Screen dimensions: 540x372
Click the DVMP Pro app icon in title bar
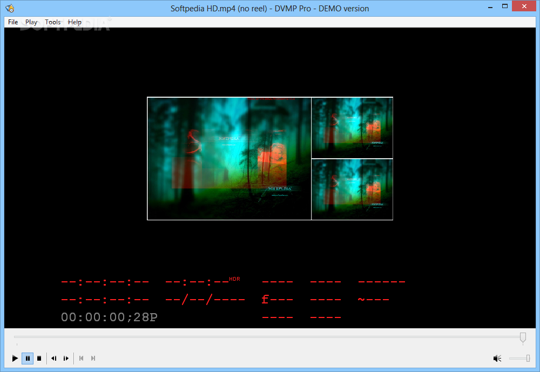tap(10, 8)
